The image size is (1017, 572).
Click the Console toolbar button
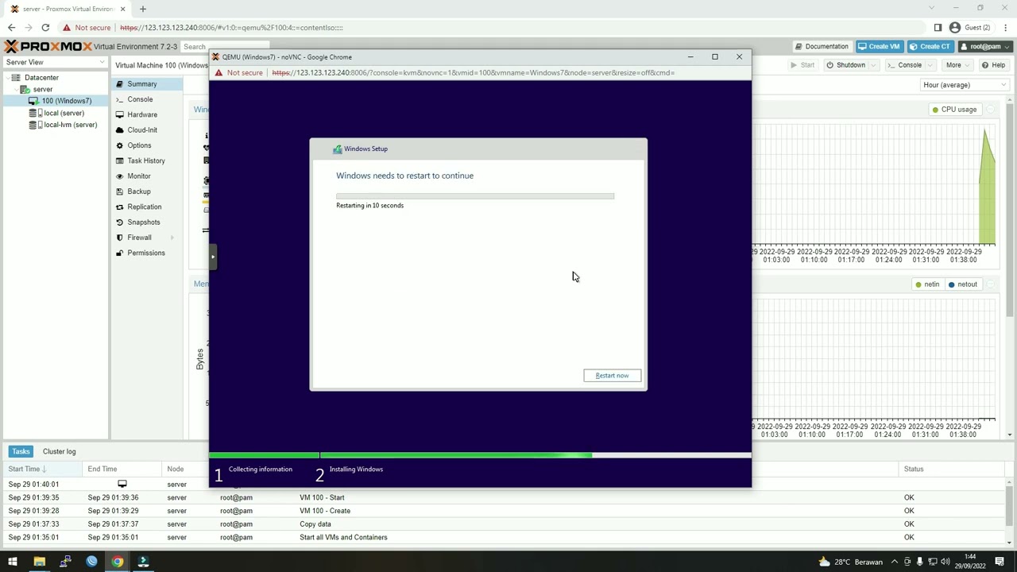(905, 65)
